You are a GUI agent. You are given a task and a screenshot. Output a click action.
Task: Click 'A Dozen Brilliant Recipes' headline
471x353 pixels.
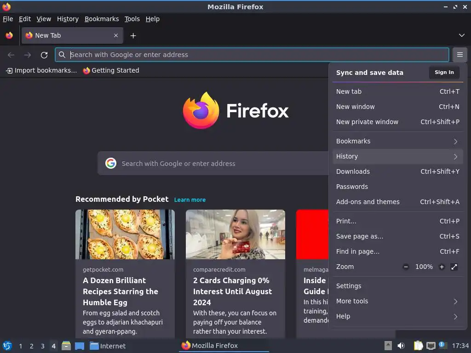tap(121, 291)
